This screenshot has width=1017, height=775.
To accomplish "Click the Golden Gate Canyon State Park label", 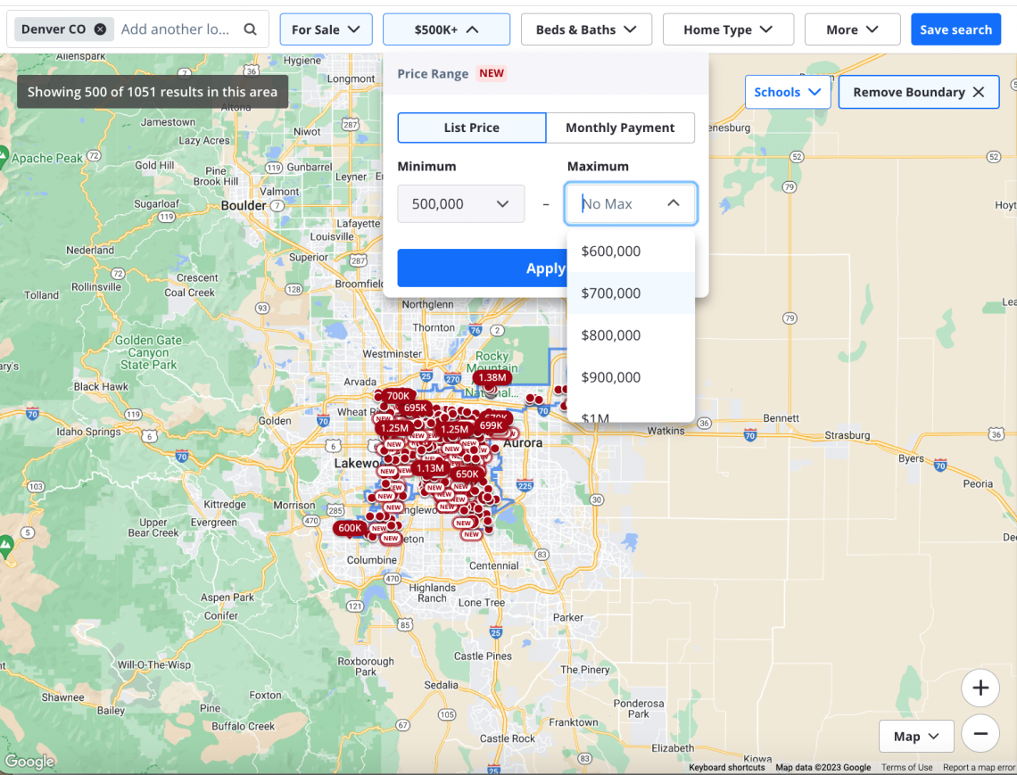I will (148, 352).
